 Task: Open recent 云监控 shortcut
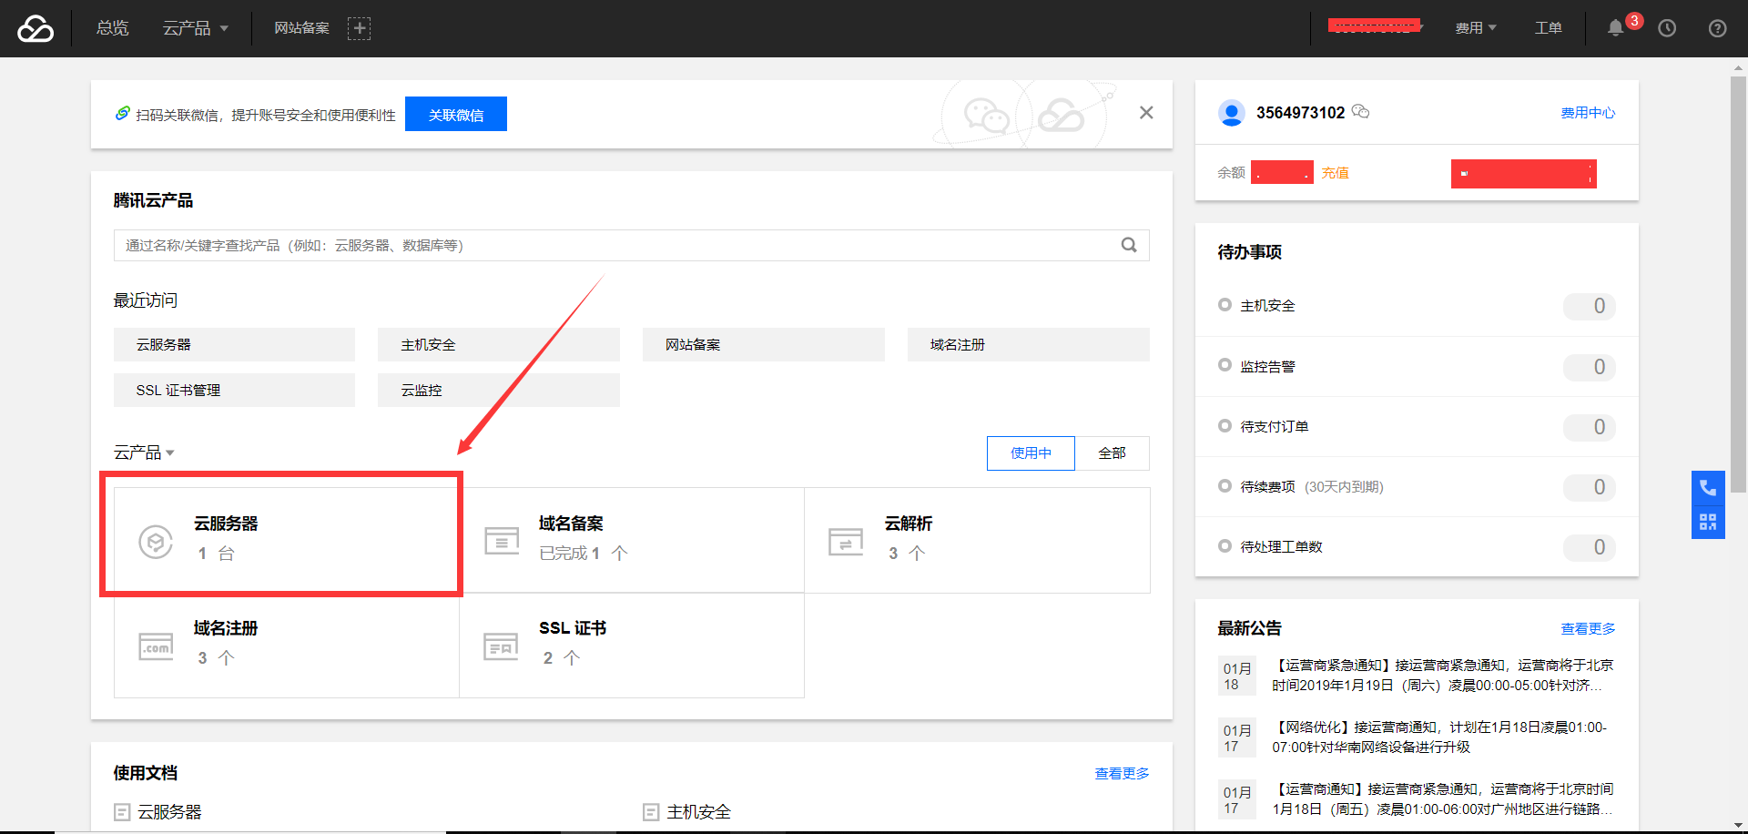click(x=499, y=391)
